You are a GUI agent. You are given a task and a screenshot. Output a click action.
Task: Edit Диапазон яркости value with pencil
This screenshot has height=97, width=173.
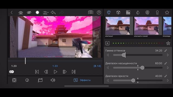tap(166, 76)
